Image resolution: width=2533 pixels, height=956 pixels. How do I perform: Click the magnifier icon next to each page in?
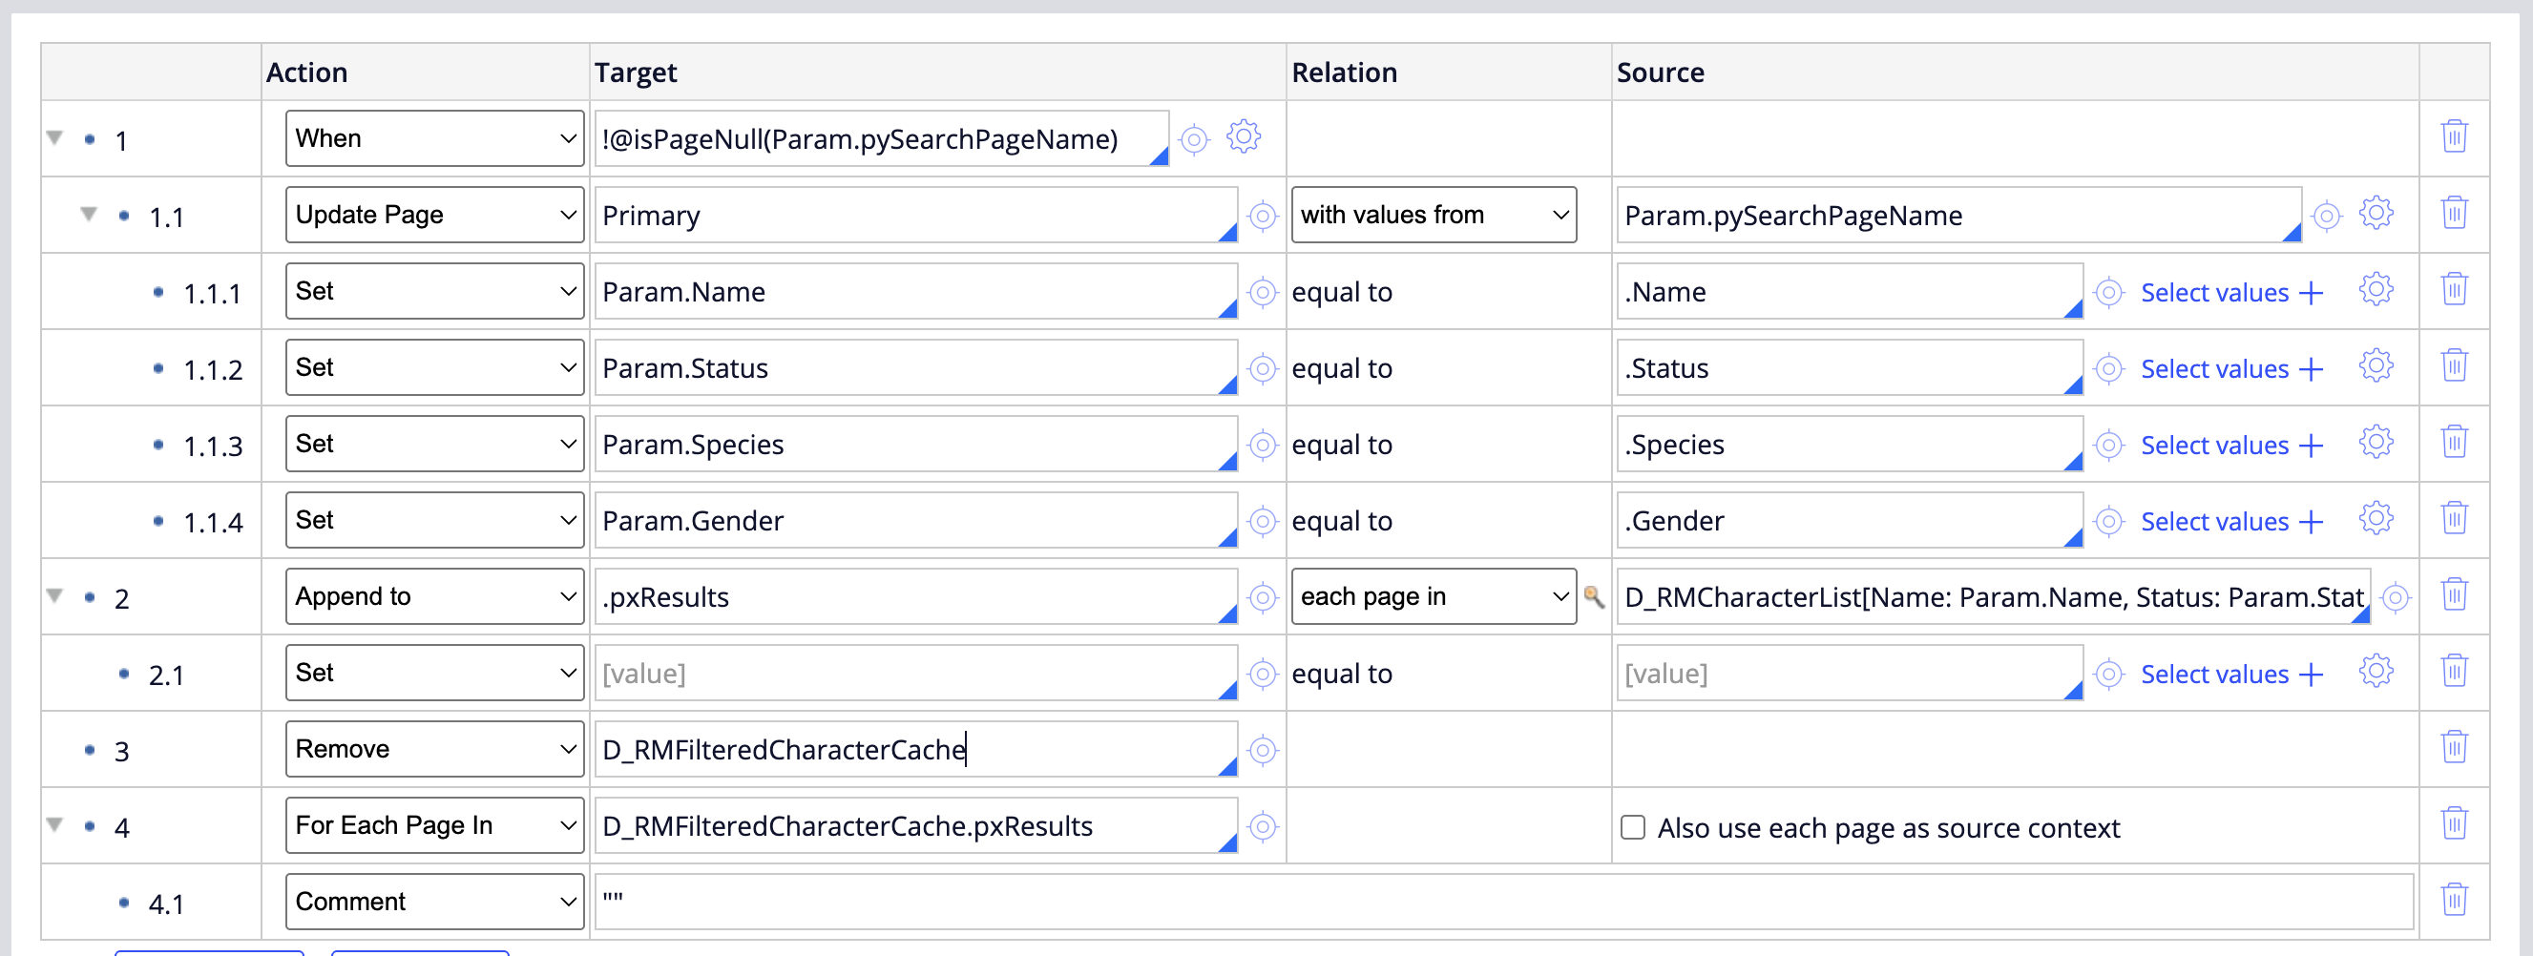point(1593,596)
